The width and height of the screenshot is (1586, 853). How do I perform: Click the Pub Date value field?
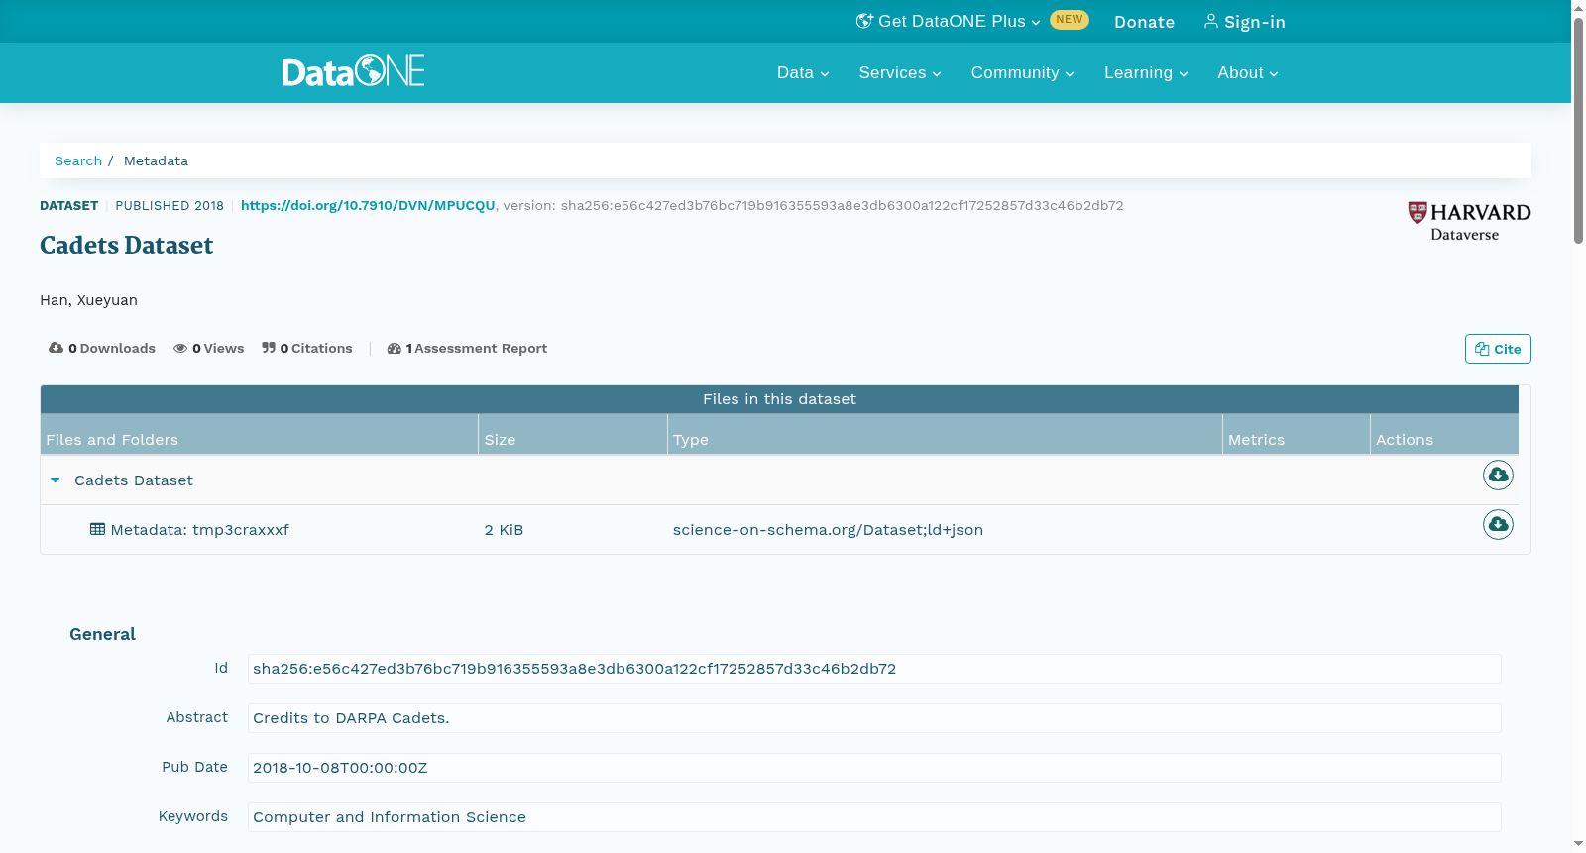click(x=874, y=768)
